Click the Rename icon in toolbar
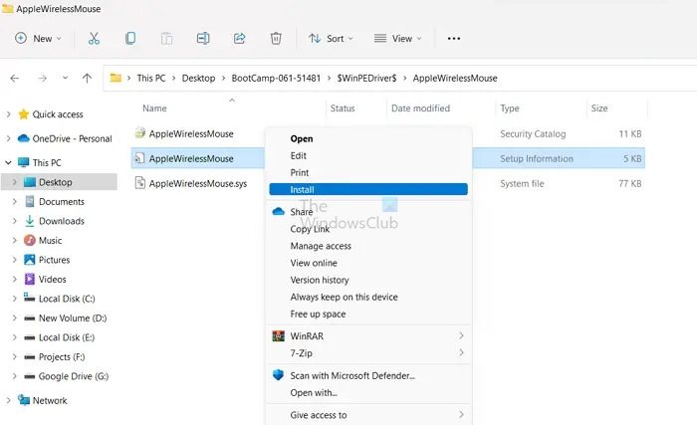 (x=203, y=39)
